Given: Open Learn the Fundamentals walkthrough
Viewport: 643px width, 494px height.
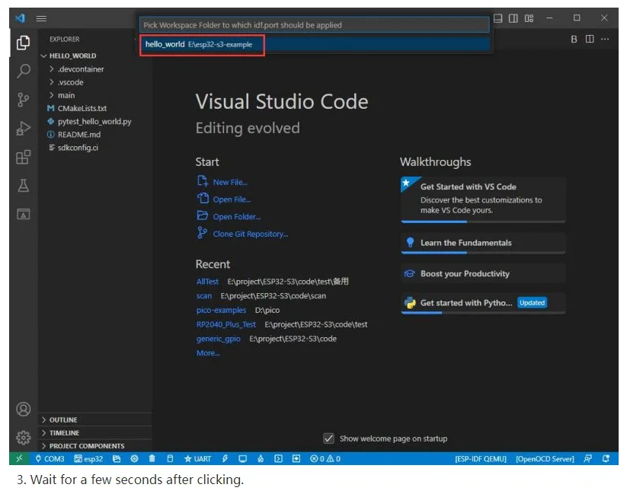Looking at the screenshot, I should tap(483, 243).
